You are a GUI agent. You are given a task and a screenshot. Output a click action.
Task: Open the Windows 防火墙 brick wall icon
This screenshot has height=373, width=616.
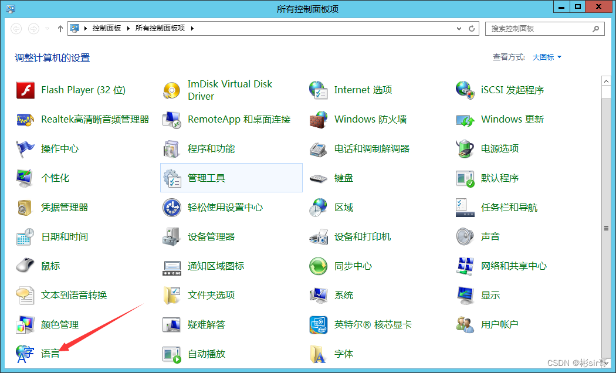[x=318, y=120]
